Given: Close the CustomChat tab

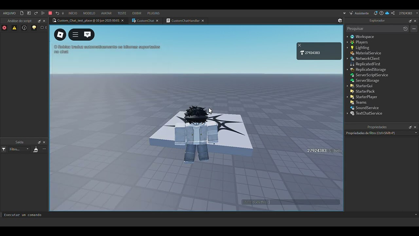Looking at the screenshot, I should [157, 20].
